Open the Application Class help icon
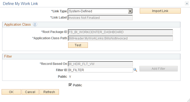The width and height of the screenshot is (190, 102). pyautogui.click(x=35, y=24)
